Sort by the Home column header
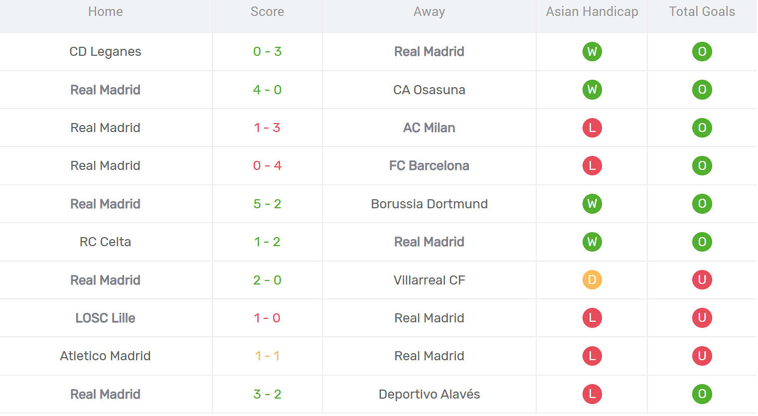This screenshot has width=758, height=416. tap(105, 11)
